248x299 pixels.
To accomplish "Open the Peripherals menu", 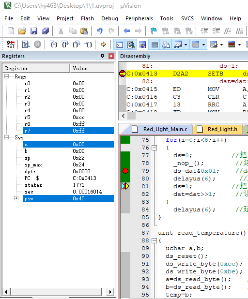I will pyautogui.click(x=139, y=18).
